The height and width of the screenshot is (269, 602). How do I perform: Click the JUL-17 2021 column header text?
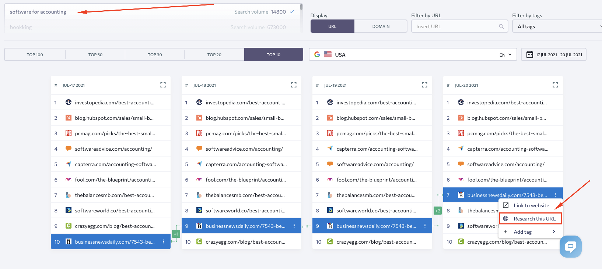74,85
